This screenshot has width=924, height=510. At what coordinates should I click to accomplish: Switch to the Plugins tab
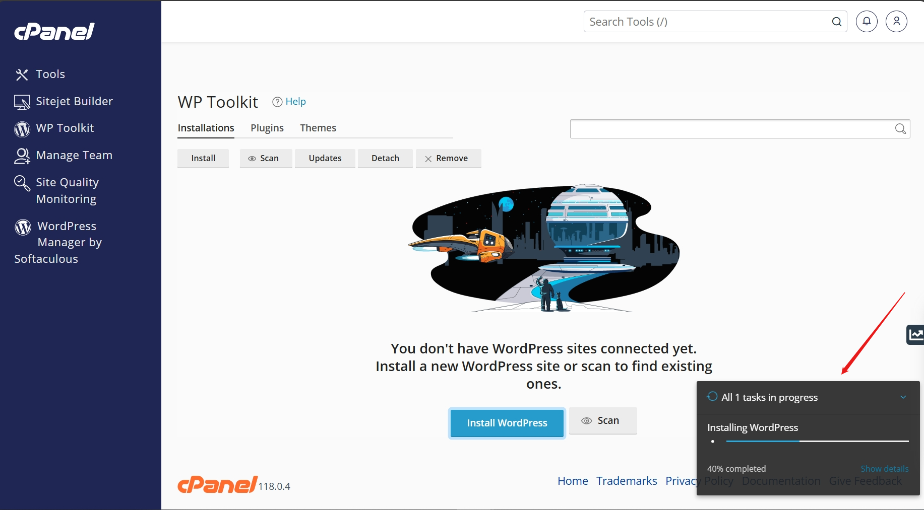pos(267,128)
